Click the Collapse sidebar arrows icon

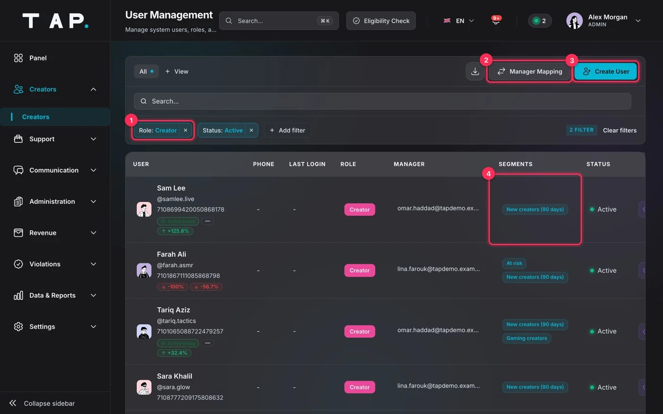point(13,403)
